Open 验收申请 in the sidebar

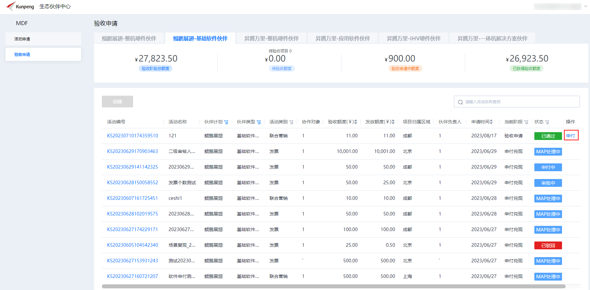click(x=43, y=54)
